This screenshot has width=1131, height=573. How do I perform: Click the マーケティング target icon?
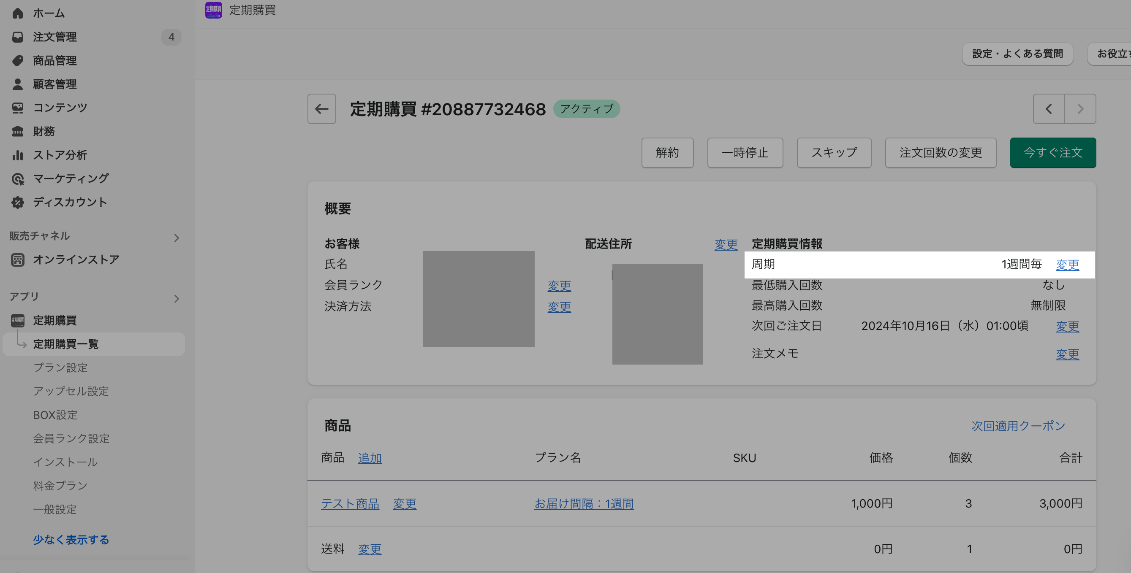pyautogui.click(x=18, y=178)
